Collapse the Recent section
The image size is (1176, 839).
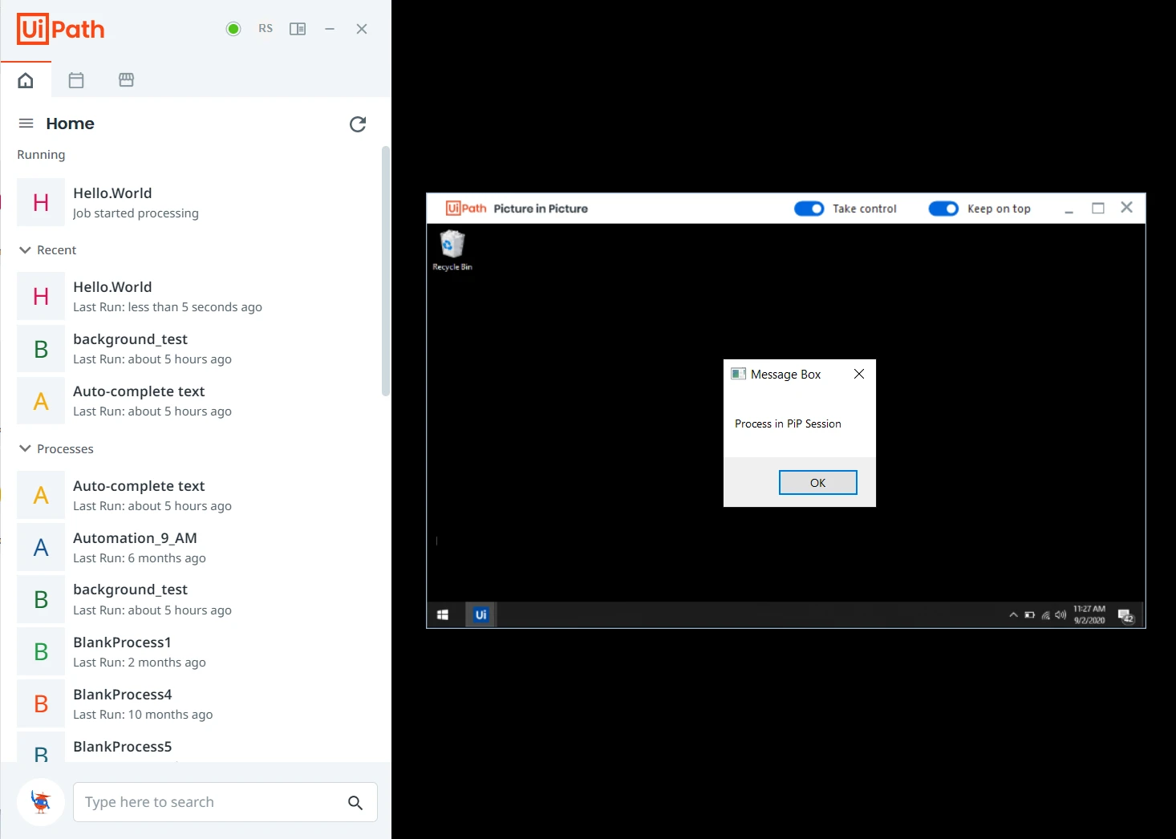pyautogui.click(x=25, y=250)
